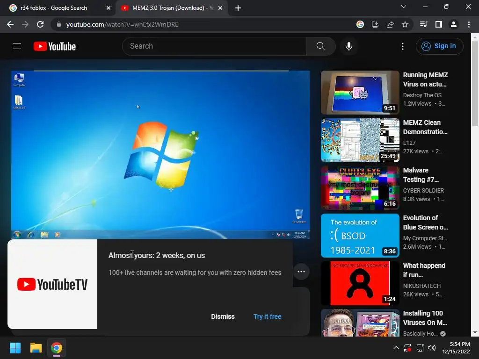
Task: Open File Explorer from the taskbar
Action: (x=36, y=348)
